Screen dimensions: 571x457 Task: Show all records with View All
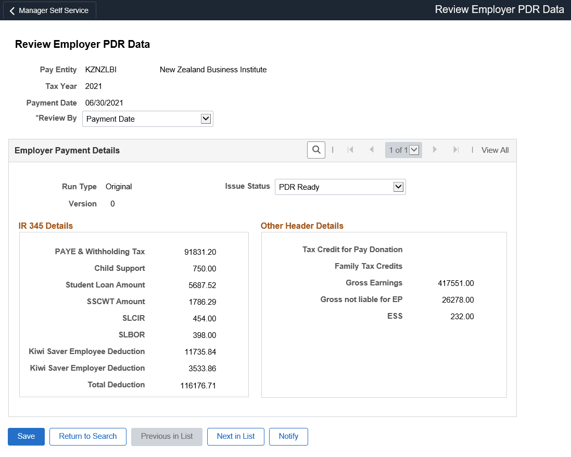click(494, 150)
